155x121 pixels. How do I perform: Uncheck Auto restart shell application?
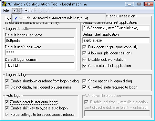pos(84,66)
